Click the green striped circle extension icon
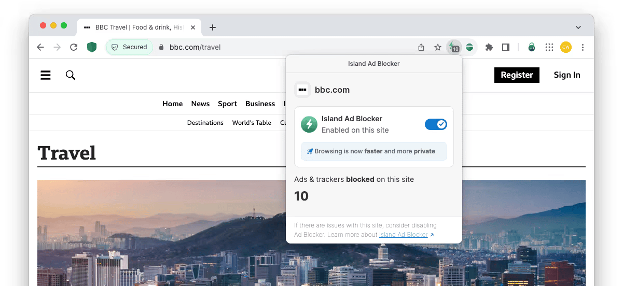Image resolution: width=623 pixels, height=286 pixels. coord(469,47)
